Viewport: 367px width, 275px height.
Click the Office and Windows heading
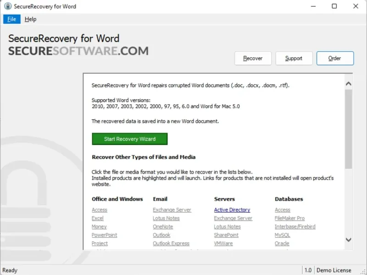point(117,199)
